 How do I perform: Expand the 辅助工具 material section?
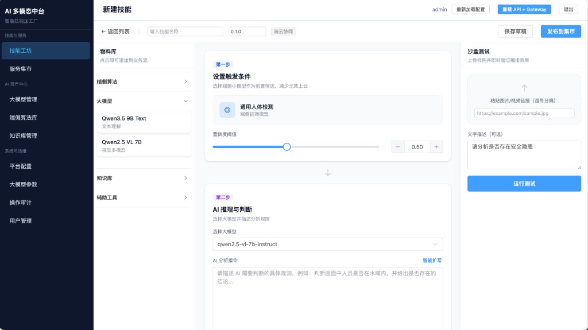[x=144, y=197]
